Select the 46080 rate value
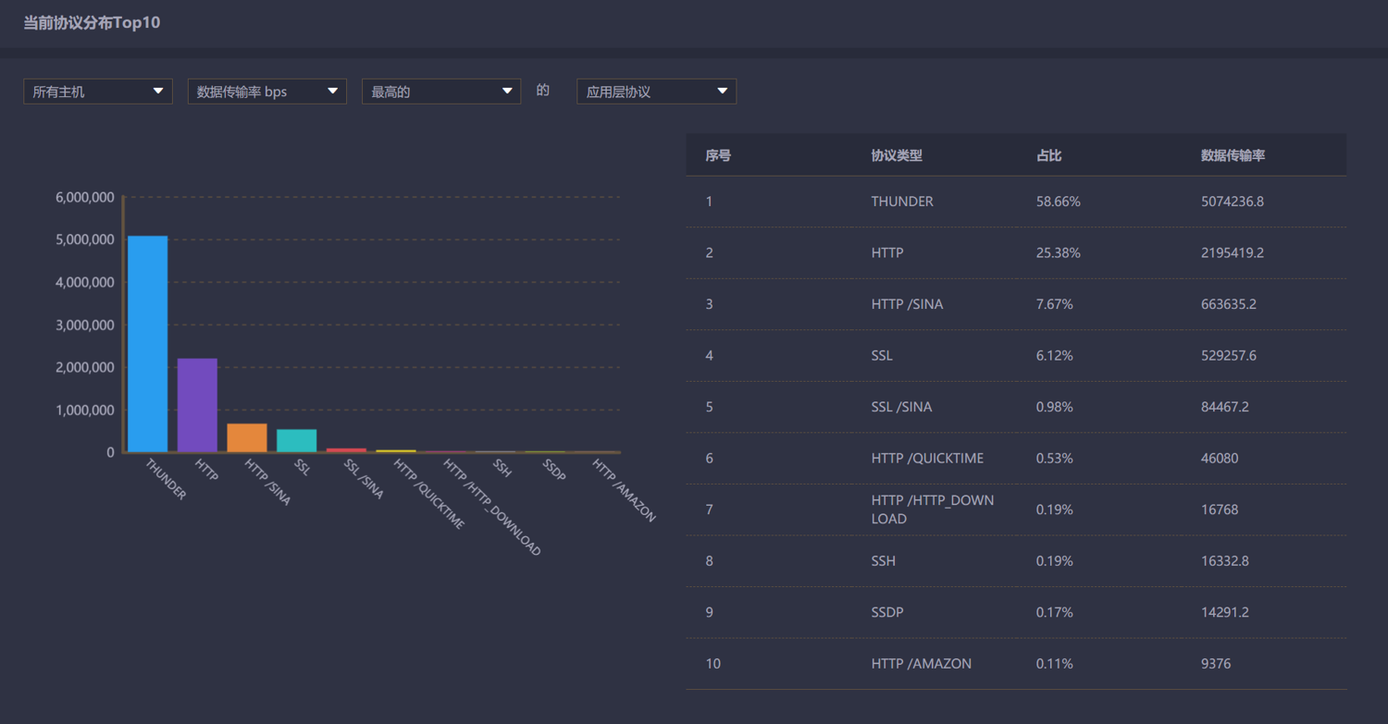 [x=1220, y=458]
